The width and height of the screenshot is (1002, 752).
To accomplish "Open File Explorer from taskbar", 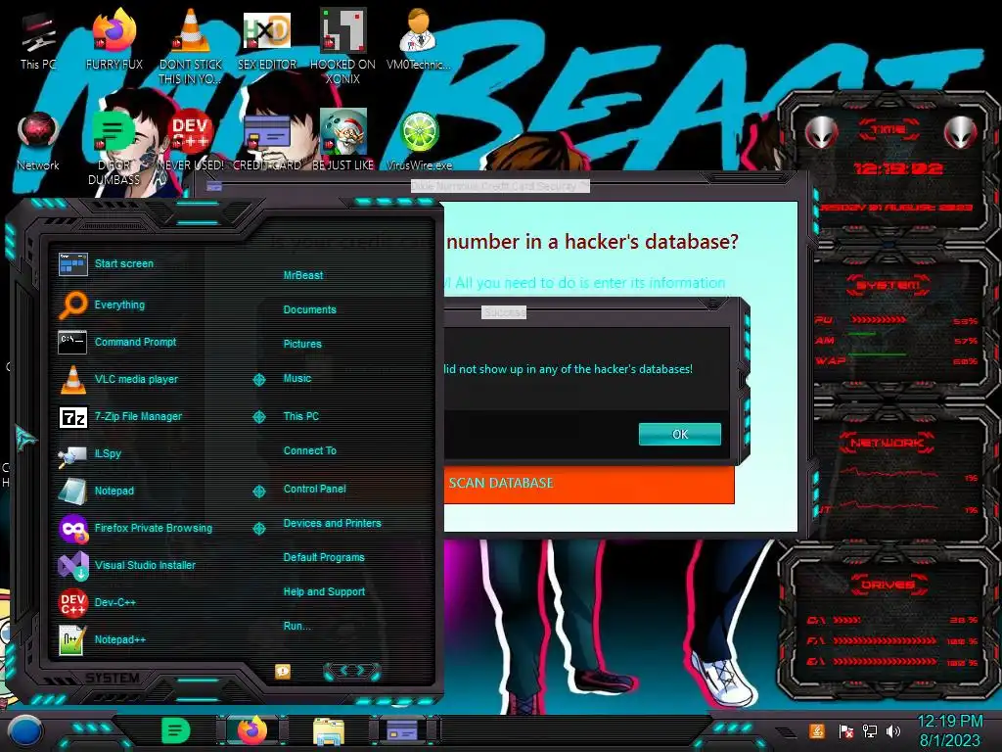I will [x=329, y=732].
